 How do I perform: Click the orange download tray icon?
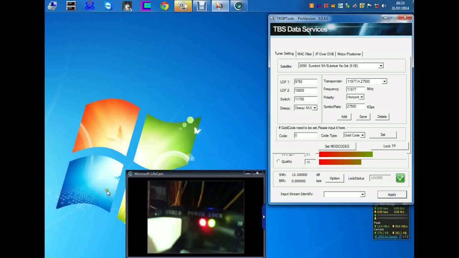[x=311, y=6]
